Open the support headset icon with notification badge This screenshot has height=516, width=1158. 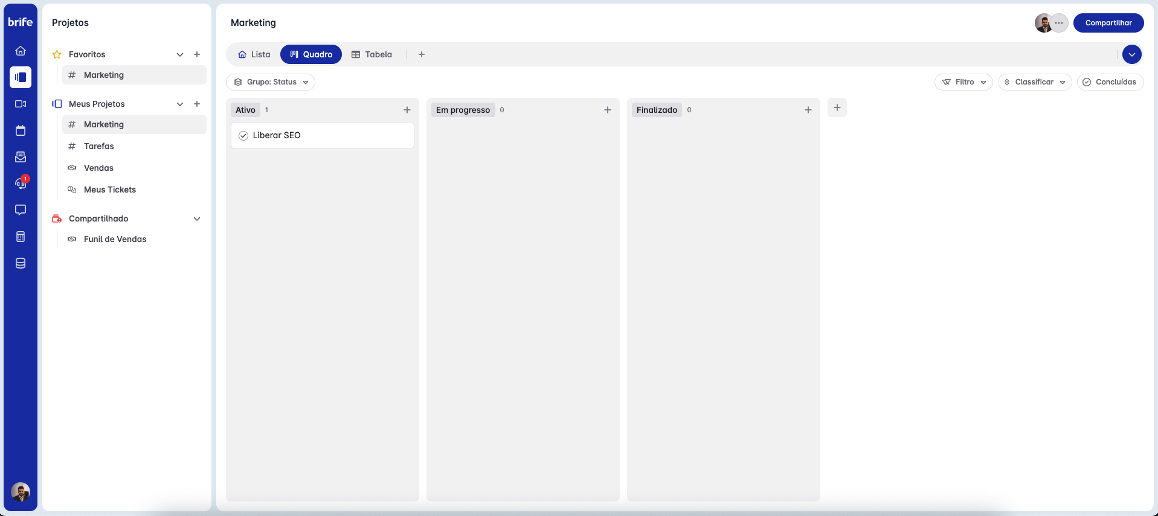point(21,183)
